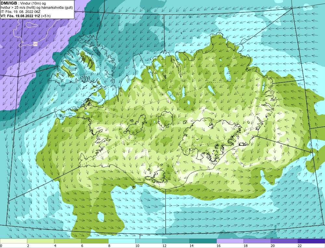The height and width of the screenshot is (248, 325).
Task: Click the legend scale number '2'
Action: pos(28,246)
